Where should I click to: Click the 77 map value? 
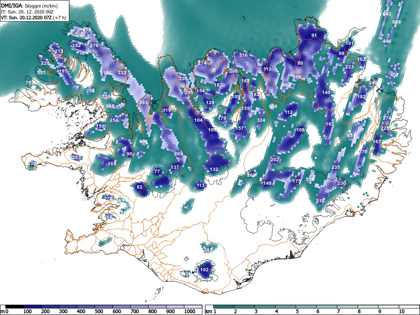click(x=157, y=171)
